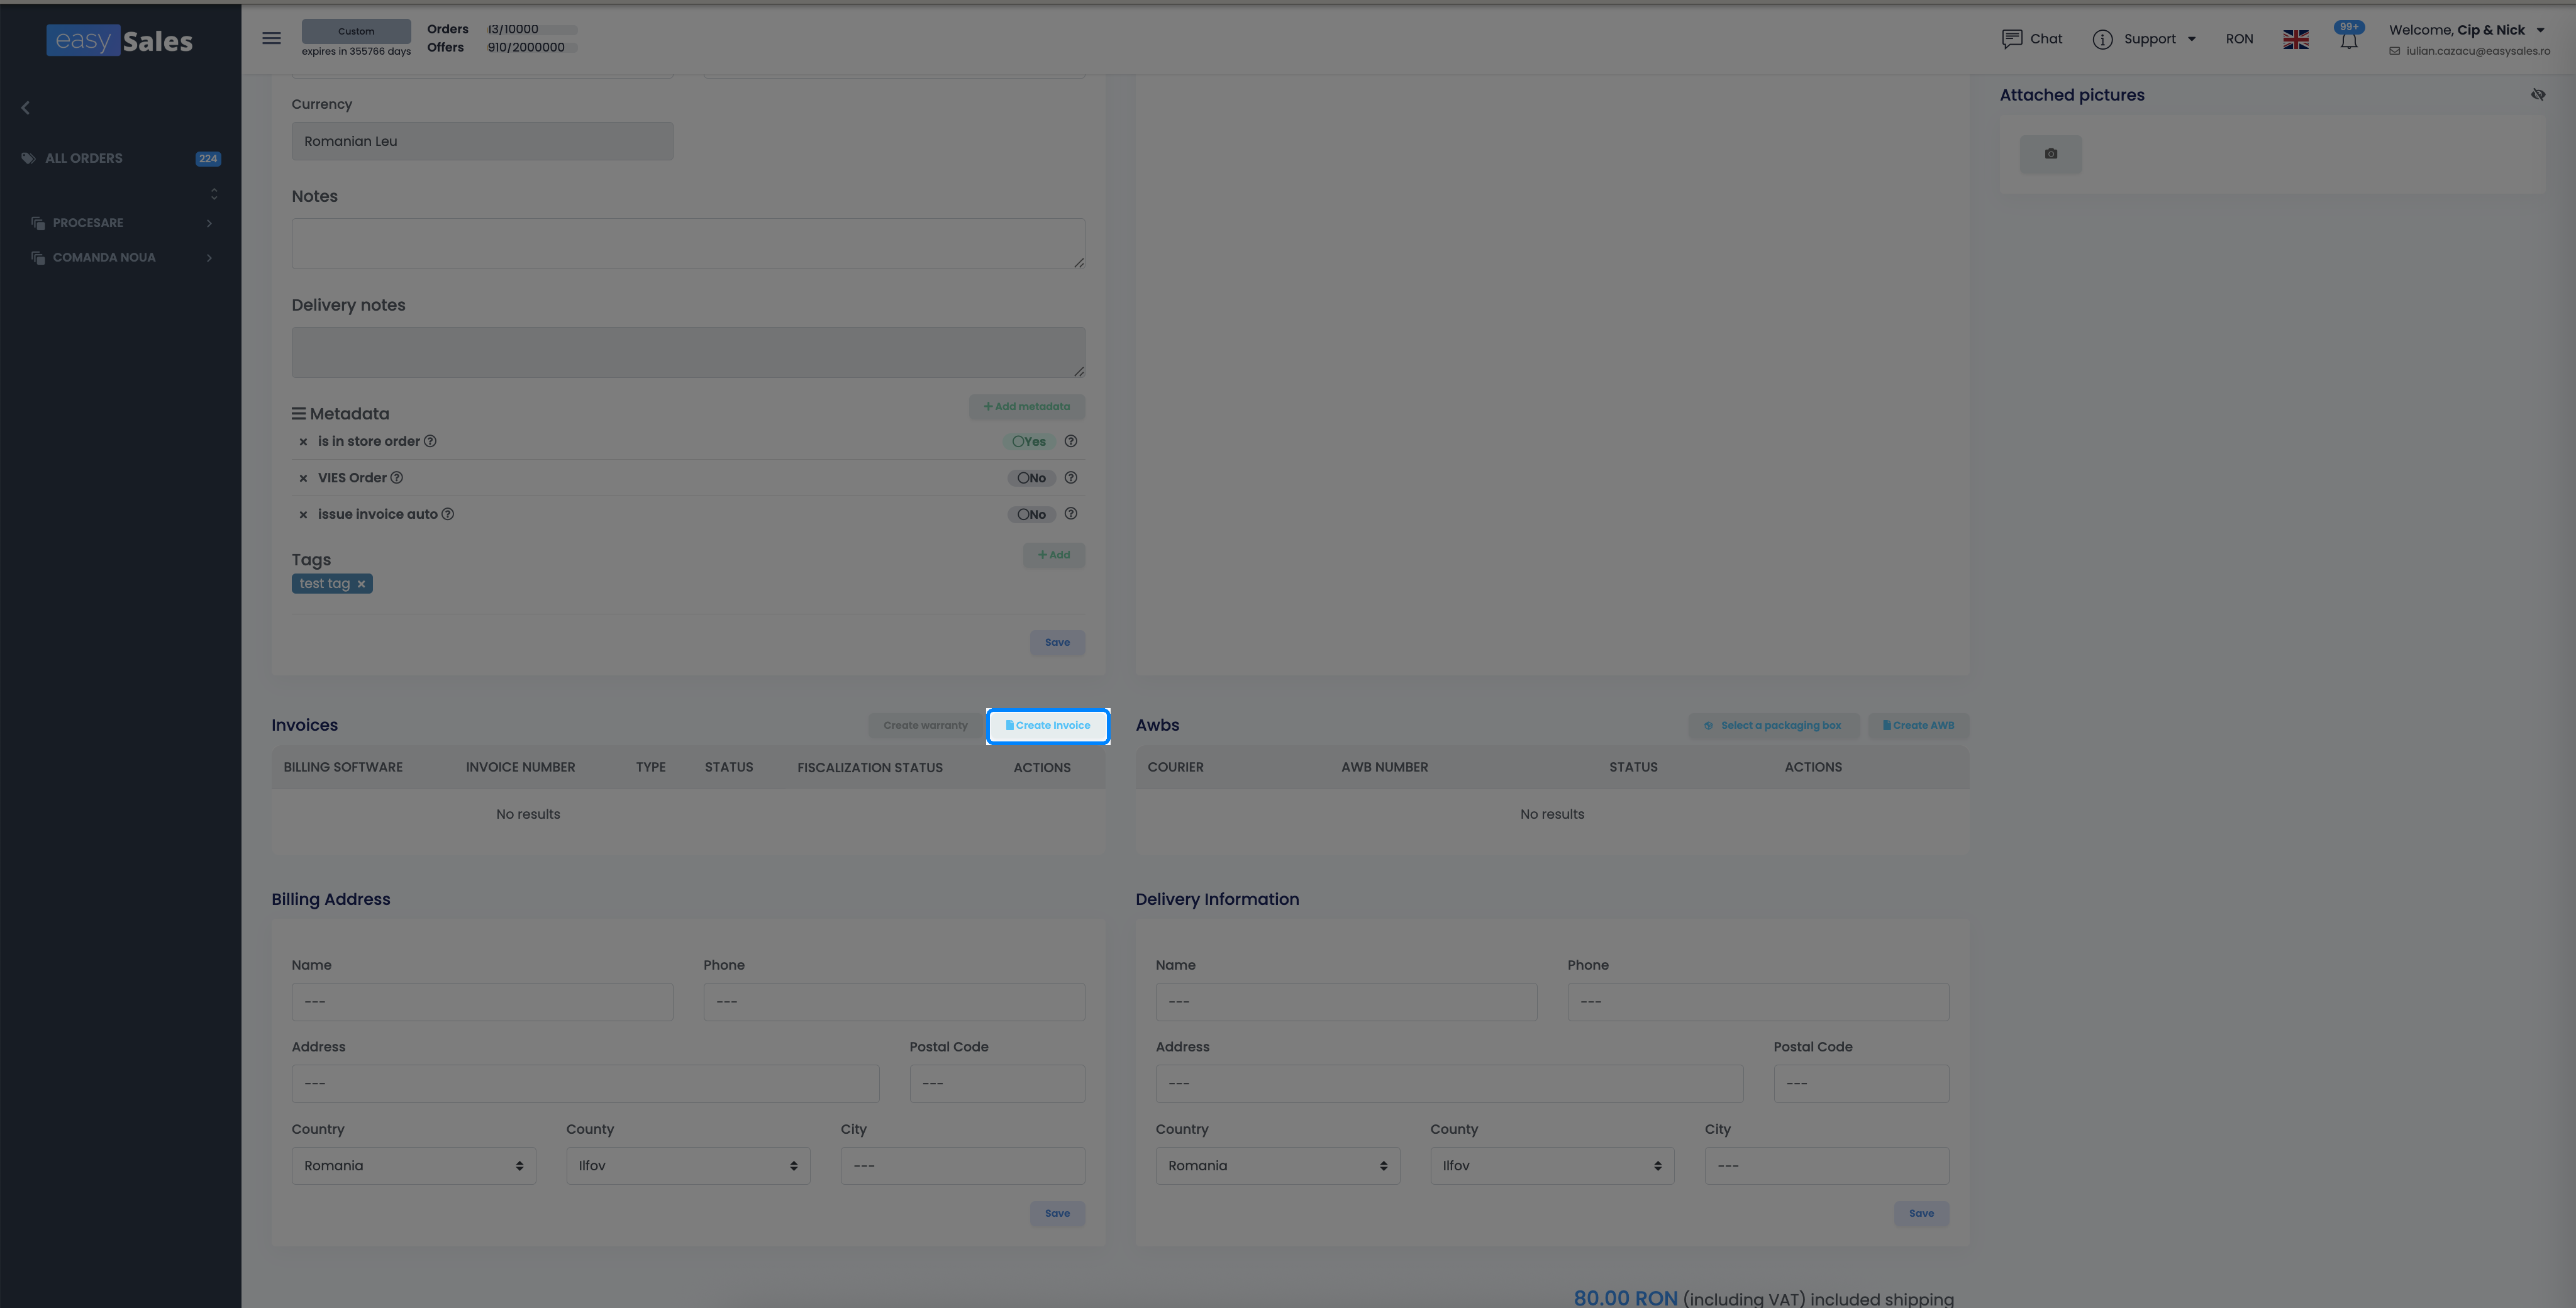The image size is (2576, 1308).
Task: Open billing County dropdown showing Ilfov
Action: point(688,1166)
